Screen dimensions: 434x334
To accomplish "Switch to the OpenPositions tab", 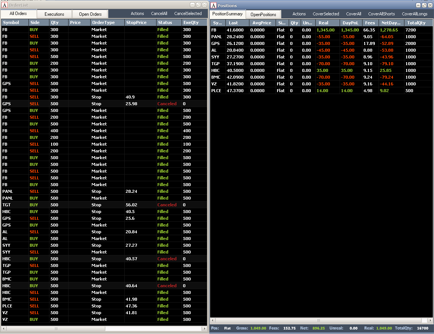I will (x=263, y=14).
